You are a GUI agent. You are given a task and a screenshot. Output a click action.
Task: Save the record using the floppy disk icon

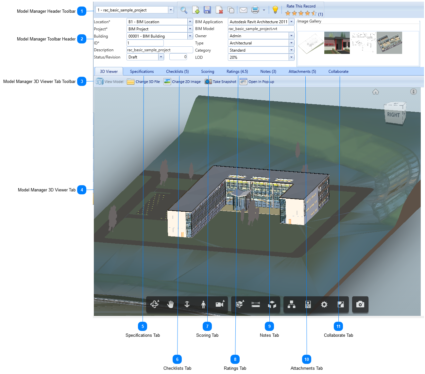point(207,10)
